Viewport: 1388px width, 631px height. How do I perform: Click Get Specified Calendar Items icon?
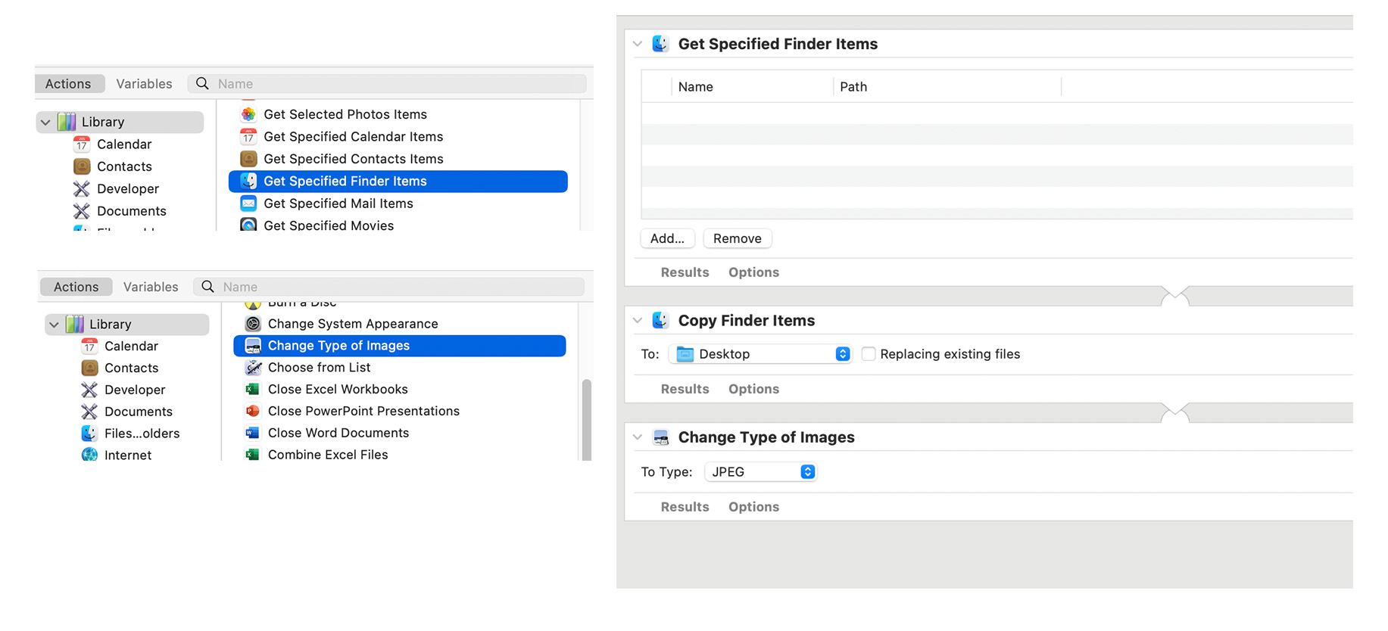248,137
